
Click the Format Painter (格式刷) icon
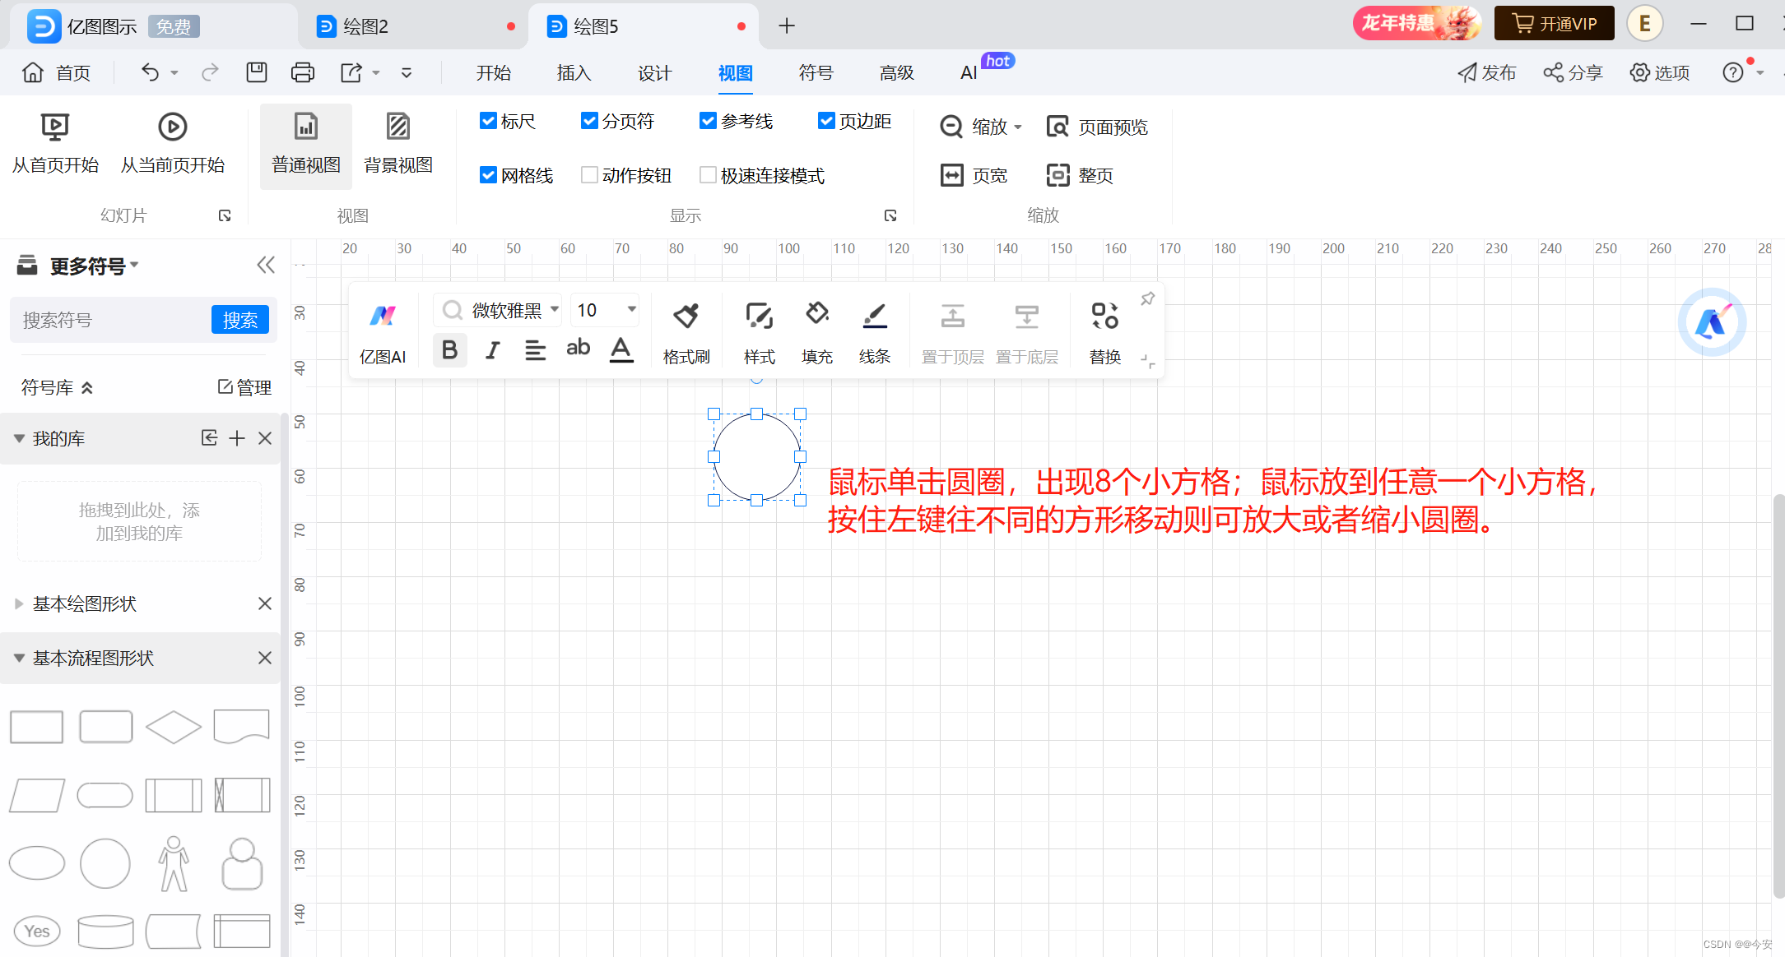(x=686, y=317)
